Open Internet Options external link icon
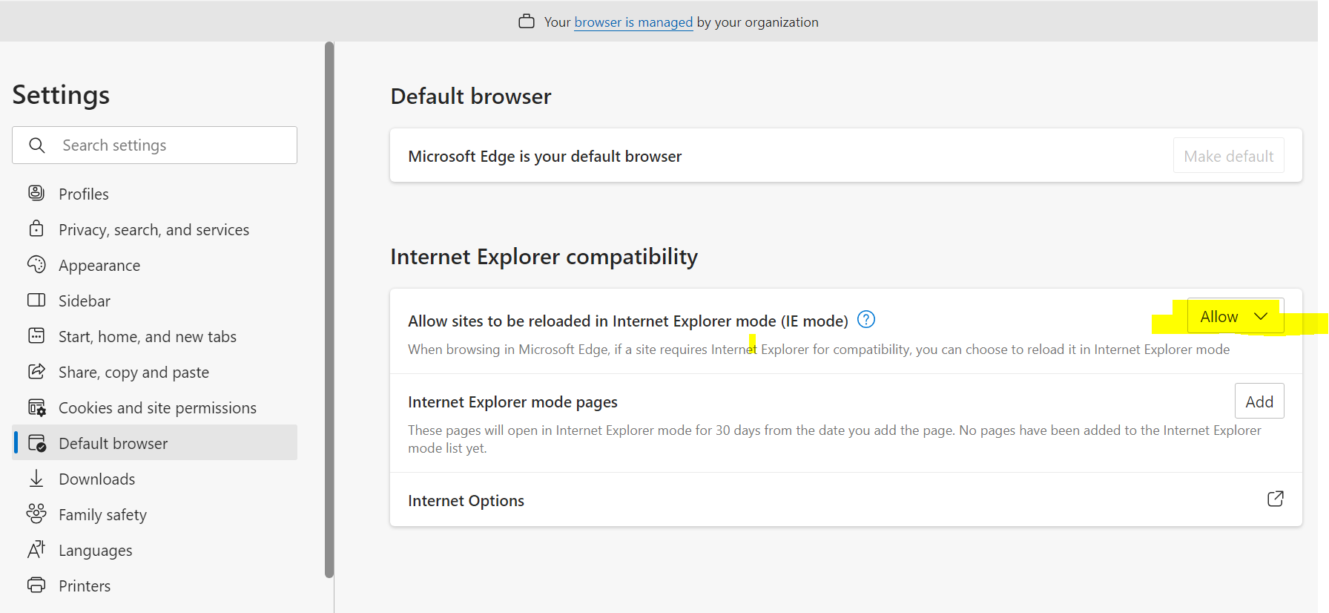Screen dimensions: 1329x613 [1275, 499]
